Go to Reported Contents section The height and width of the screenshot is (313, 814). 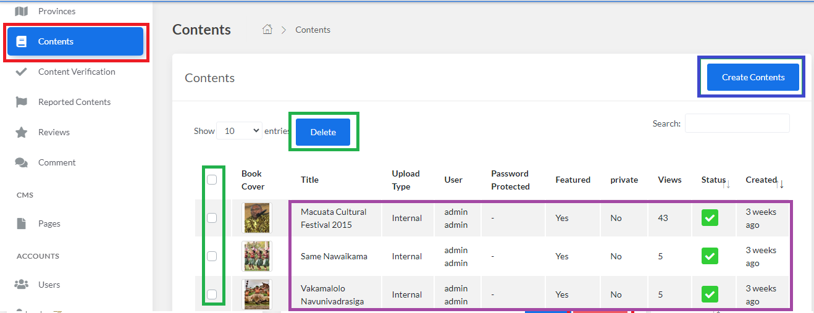(x=75, y=102)
